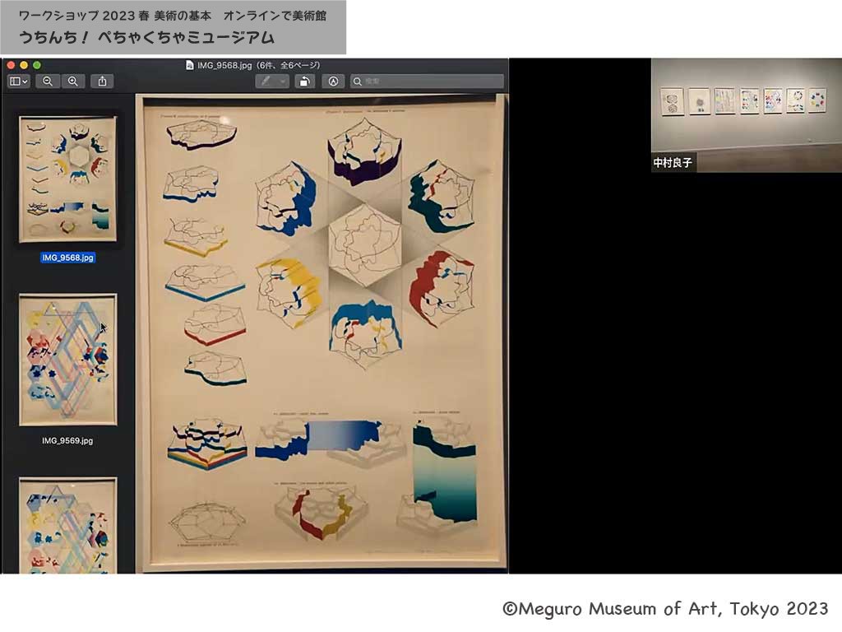This screenshot has width=842, height=632.
Task: Click the 中村良子 name label
Action: point(673,162)
